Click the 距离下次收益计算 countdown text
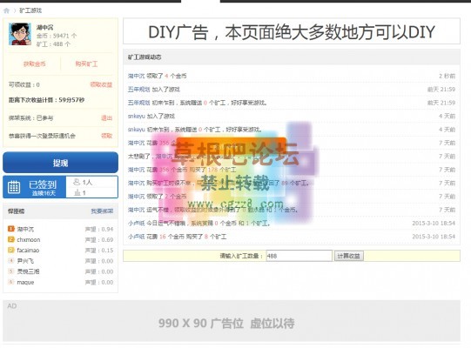This screenshot has height=348, width=471. tap(46, 100)
